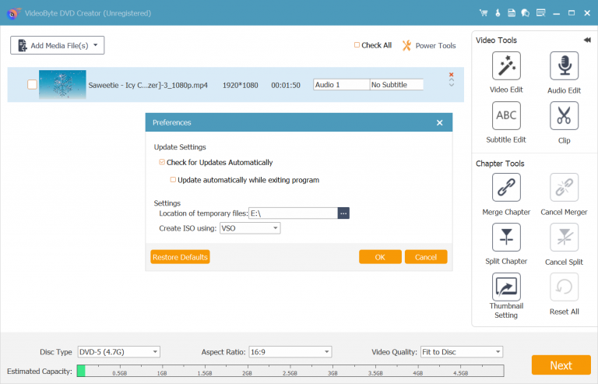Click the Merge Chapter link icon
598x384 pixels.
(506, 187)
